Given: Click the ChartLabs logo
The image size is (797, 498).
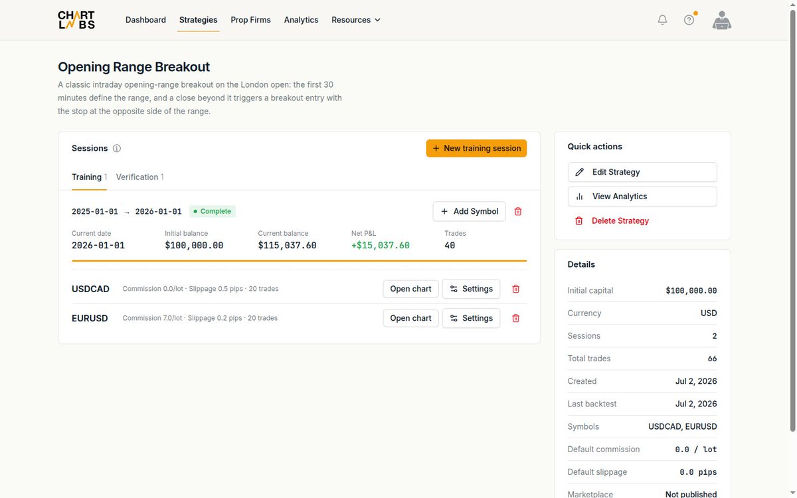Looking at the screenshot, I should 76,20.
